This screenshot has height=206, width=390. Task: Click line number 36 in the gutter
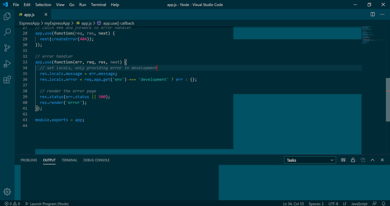pyautogui.click(x=25, y=79)
